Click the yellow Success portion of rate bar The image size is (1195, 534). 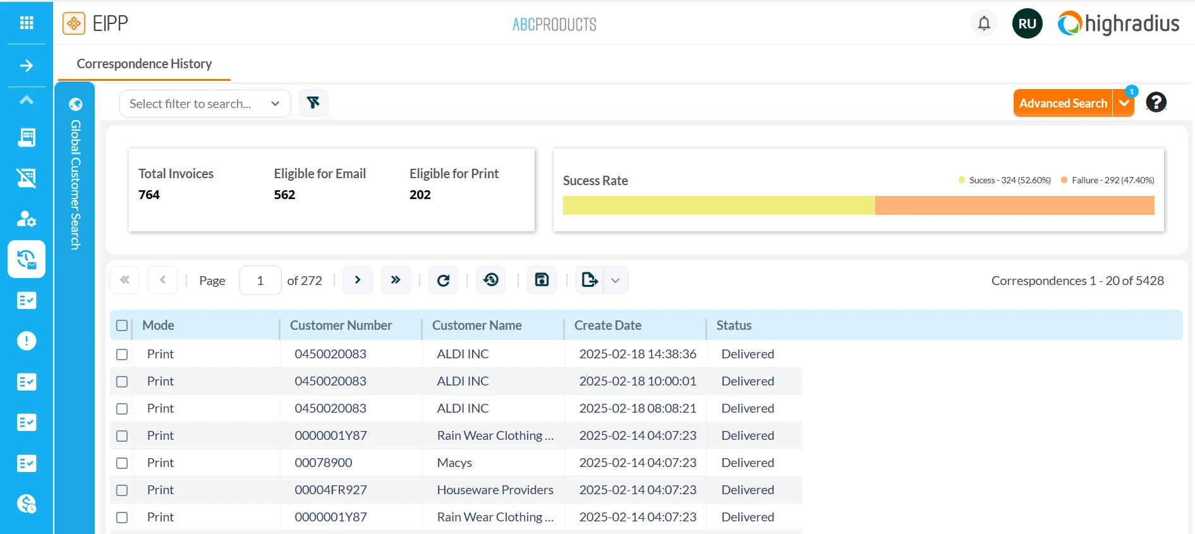point(719,205)
